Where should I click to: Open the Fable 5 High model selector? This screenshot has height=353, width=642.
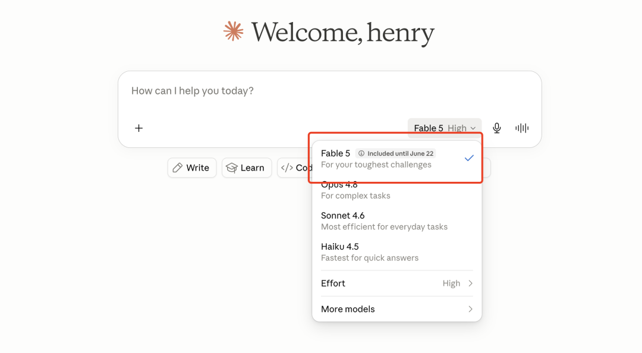tap(445, 128)
